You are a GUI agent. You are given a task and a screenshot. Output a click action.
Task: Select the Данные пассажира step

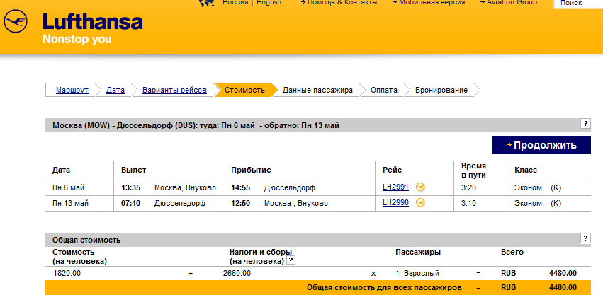pyautogui.click(x=317, y=91)
